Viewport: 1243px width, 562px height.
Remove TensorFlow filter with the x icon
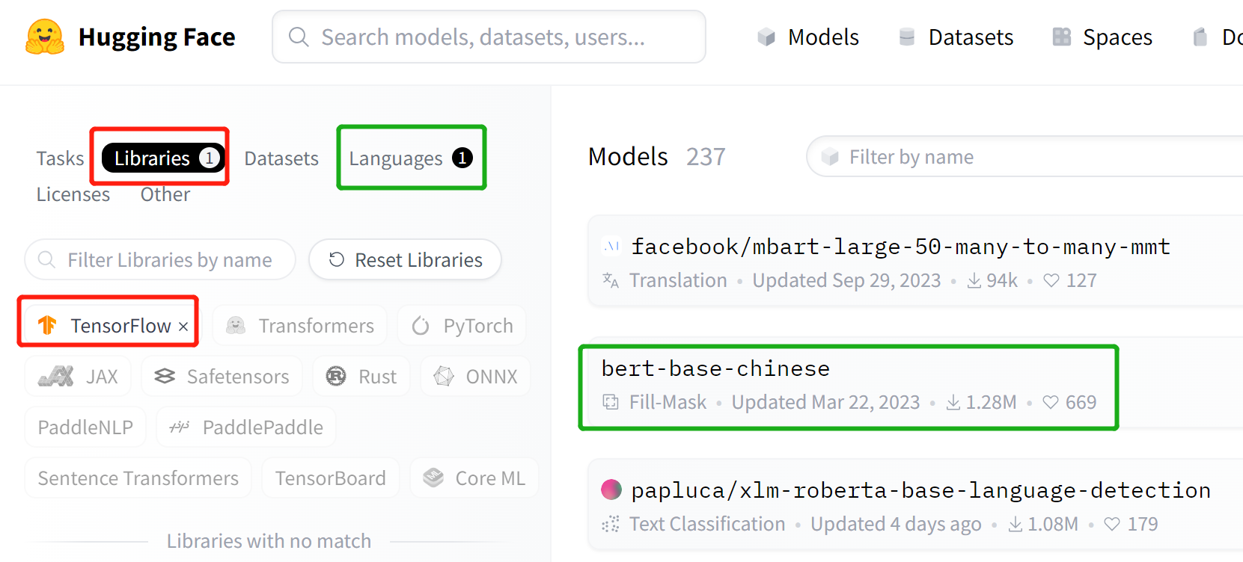tap(183, 327)
